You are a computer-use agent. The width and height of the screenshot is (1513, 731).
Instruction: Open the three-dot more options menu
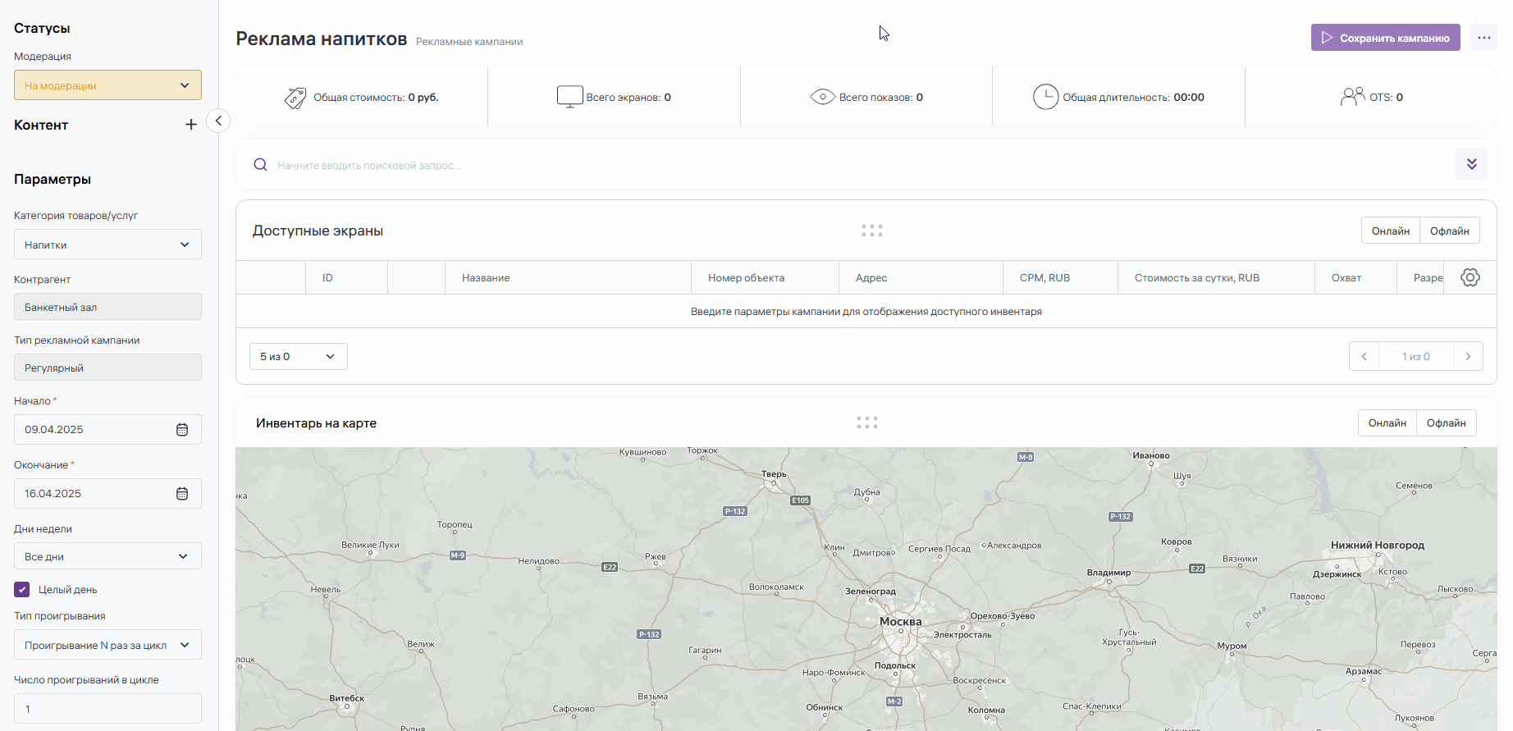(x=1483, y=38)
